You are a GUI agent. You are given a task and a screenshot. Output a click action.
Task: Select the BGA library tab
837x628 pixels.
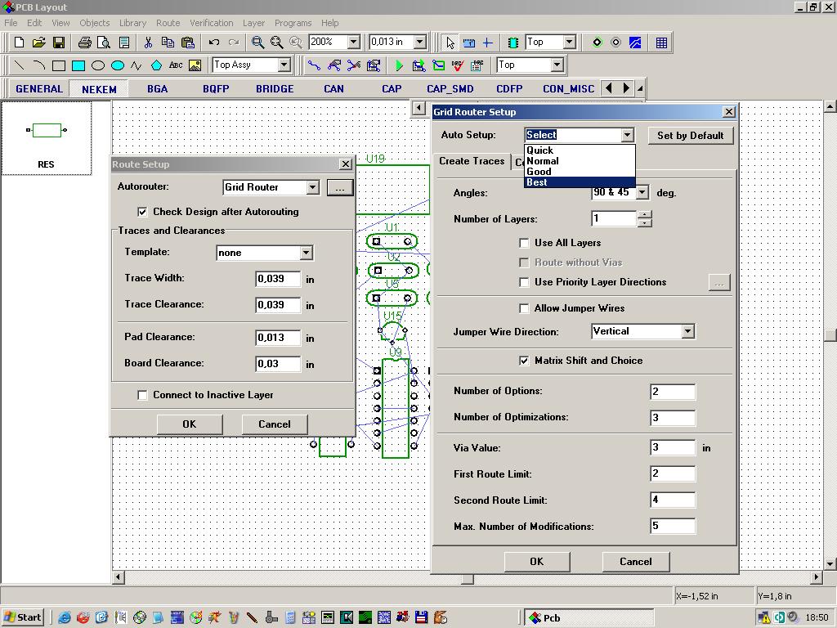point(158,88)
